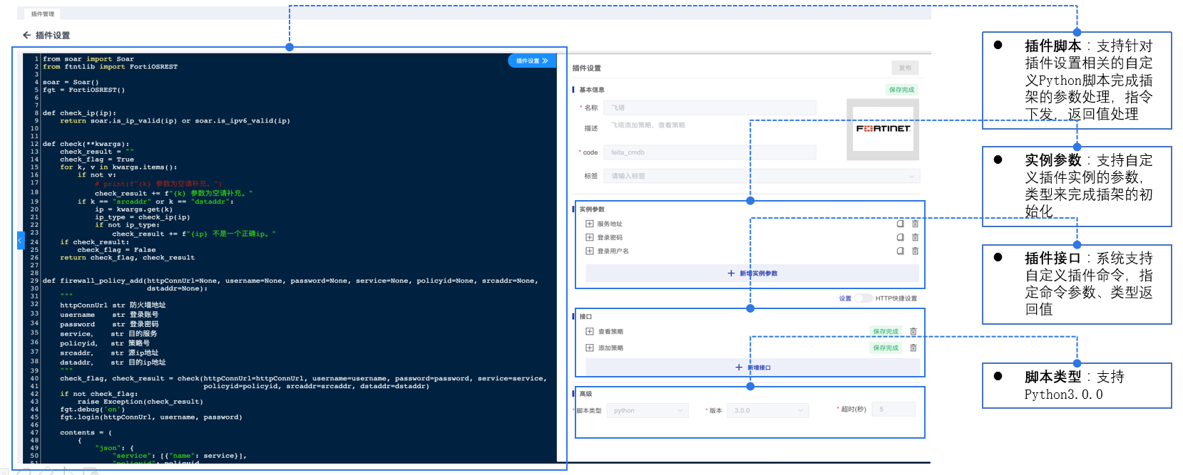Click 保存完成 badge on 查看策略 row
This screenshot has height=475, width=1183.
pos(886,331)
